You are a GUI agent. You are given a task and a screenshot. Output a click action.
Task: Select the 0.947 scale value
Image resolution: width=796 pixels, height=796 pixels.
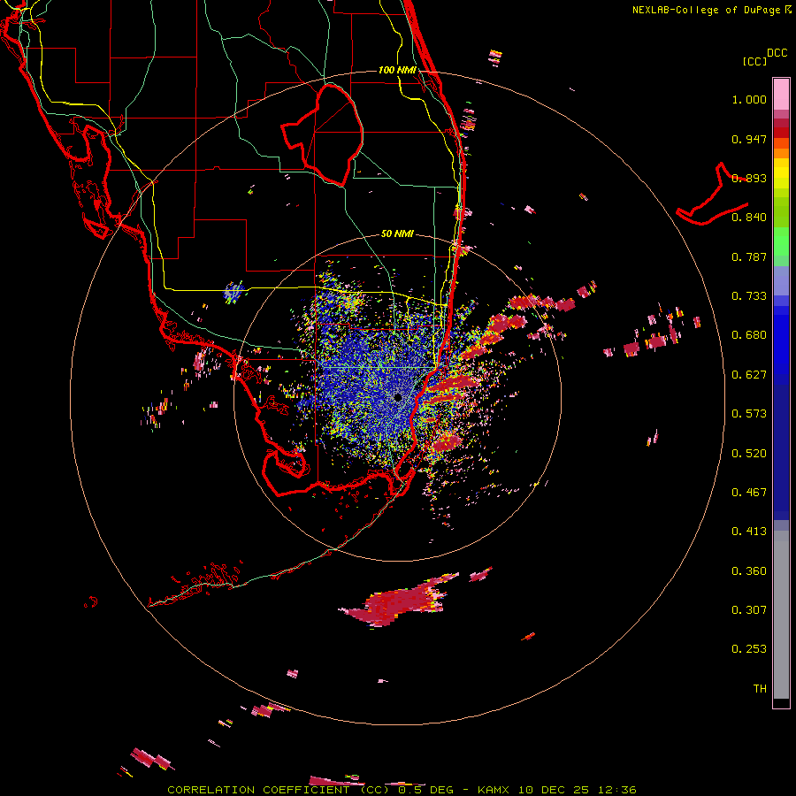click(x=749, y=139)
